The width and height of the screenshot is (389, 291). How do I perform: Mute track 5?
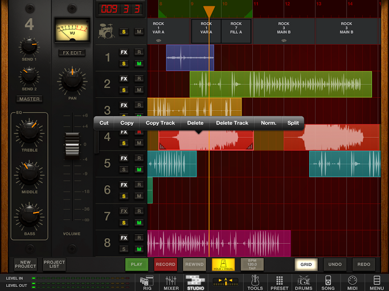tap(138, 169)
